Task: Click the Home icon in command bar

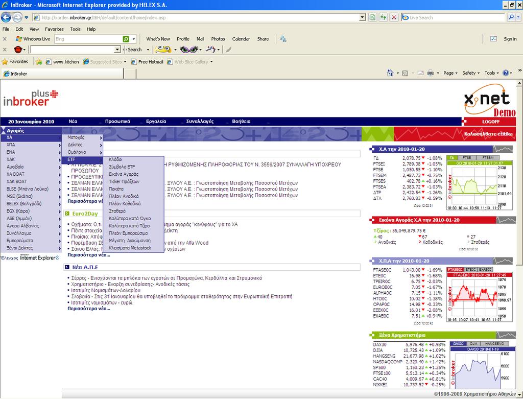Action: (x=390, y=73)
